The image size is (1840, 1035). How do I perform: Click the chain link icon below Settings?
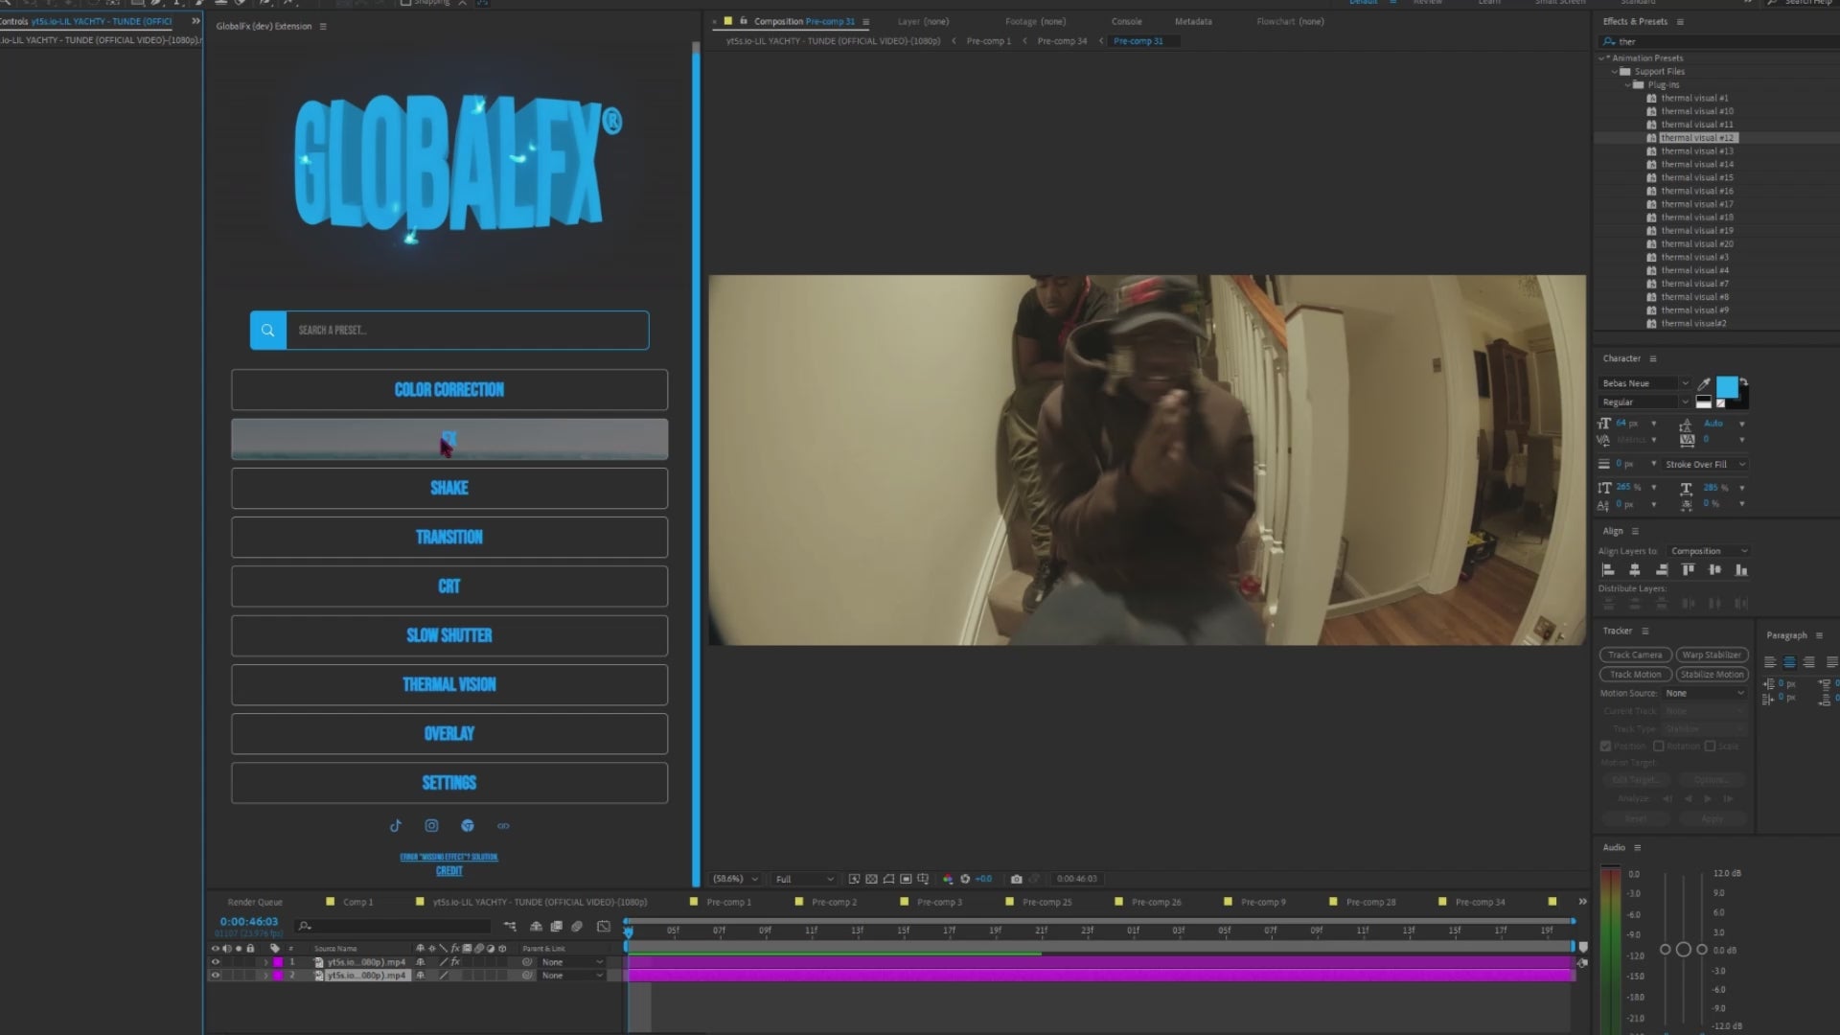coord(503,825)
